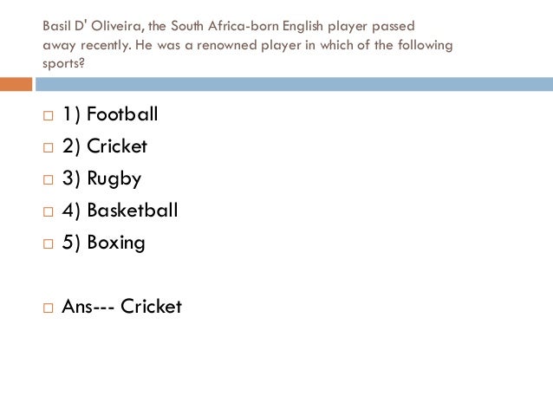Tick the square bullet beside Rugby
Screen dimensions: 553x415
[48, 179]
